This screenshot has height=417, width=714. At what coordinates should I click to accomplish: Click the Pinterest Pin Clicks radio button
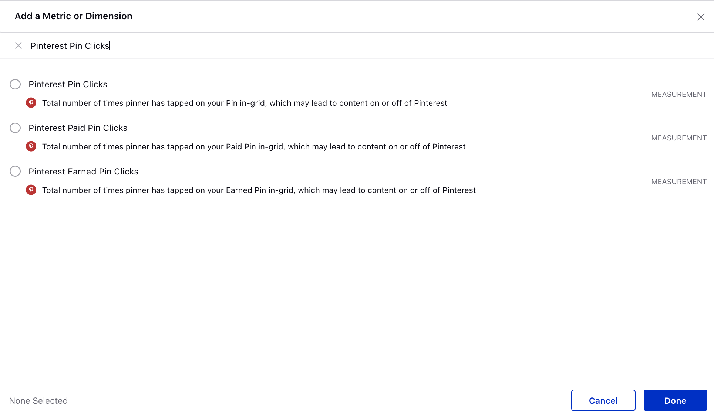pos(15,84)
